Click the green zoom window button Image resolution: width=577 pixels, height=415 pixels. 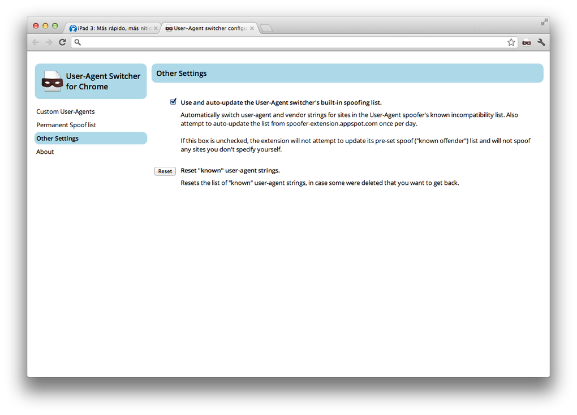[55, 26]
